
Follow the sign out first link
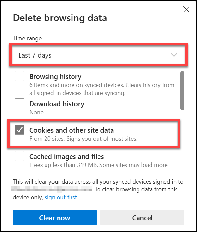(61, 197)
